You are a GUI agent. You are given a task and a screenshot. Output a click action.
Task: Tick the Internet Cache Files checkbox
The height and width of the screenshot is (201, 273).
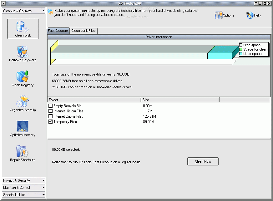50,116
